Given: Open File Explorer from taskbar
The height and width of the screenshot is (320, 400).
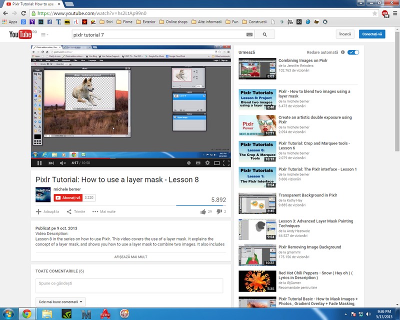Looking at the screenshot, I should pyautogui.click(x=47, y=314).
